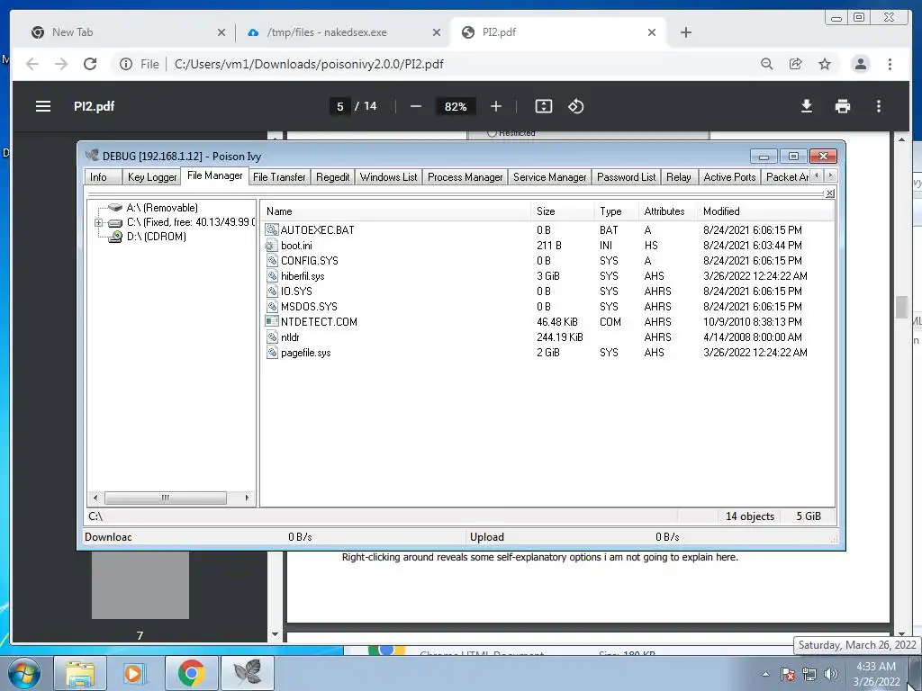
Task: Switch to the Active Ports tab
Action: [x=729, y=177]
